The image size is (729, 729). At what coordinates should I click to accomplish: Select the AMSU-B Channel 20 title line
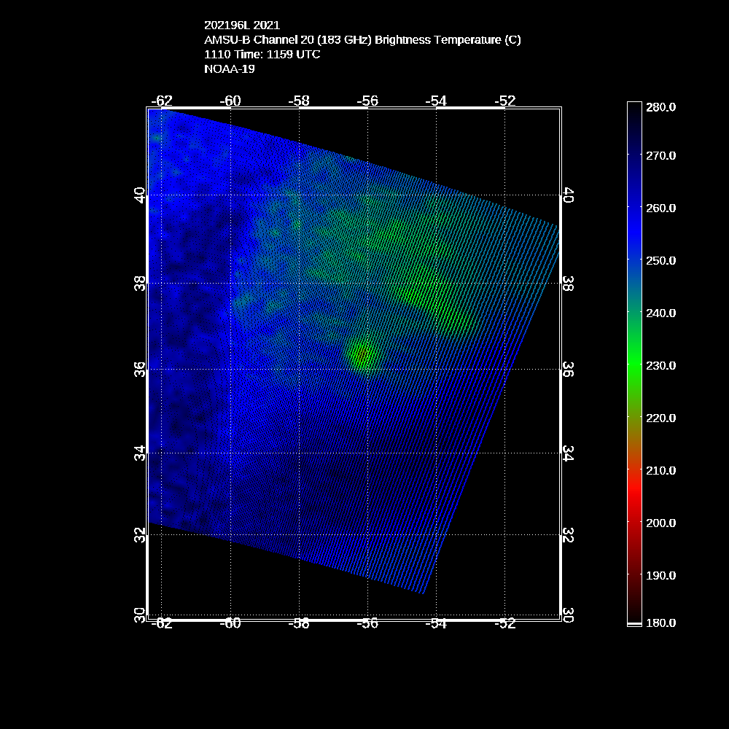(x=362, y=40)
